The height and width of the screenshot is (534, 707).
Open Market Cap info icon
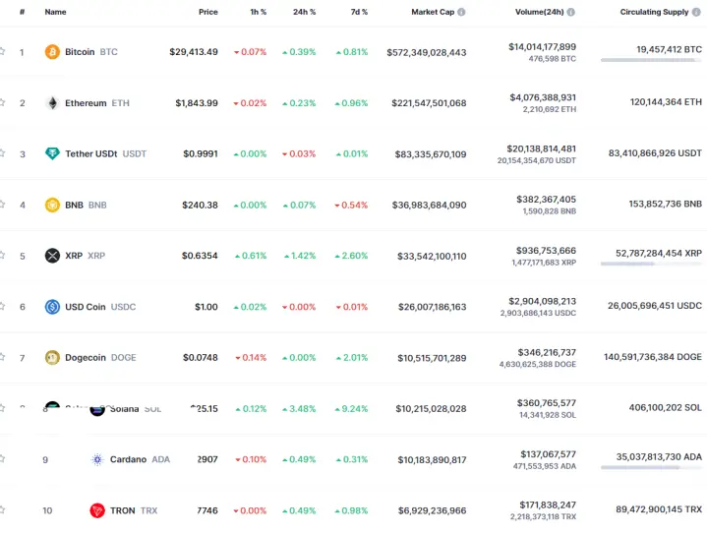(x=461, y=12)
